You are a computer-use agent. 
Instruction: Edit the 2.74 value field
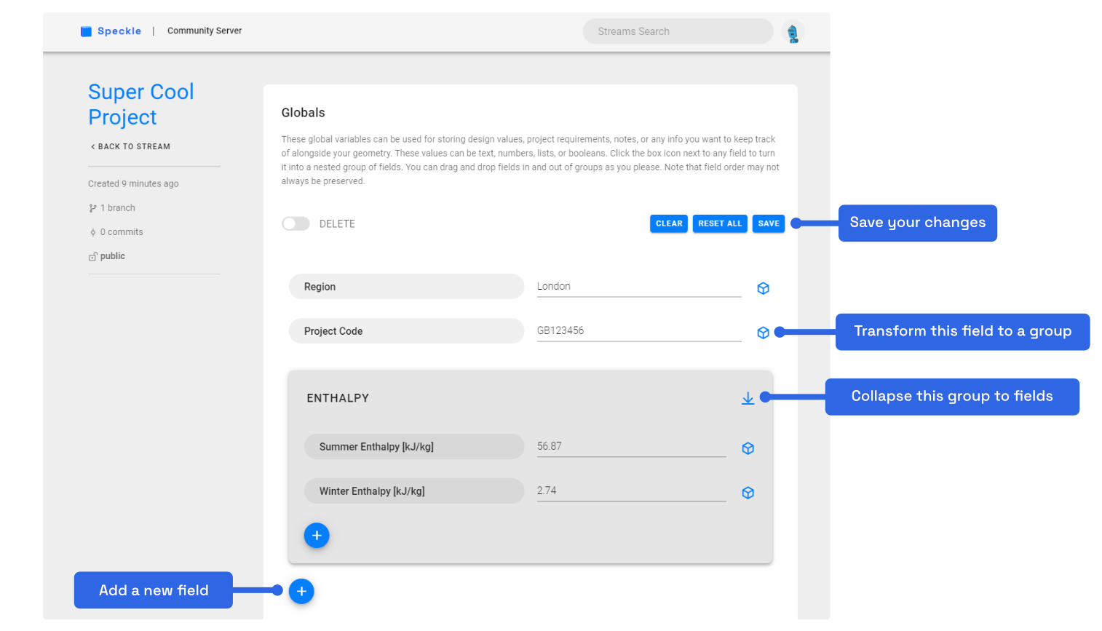[x=632, y=491]
